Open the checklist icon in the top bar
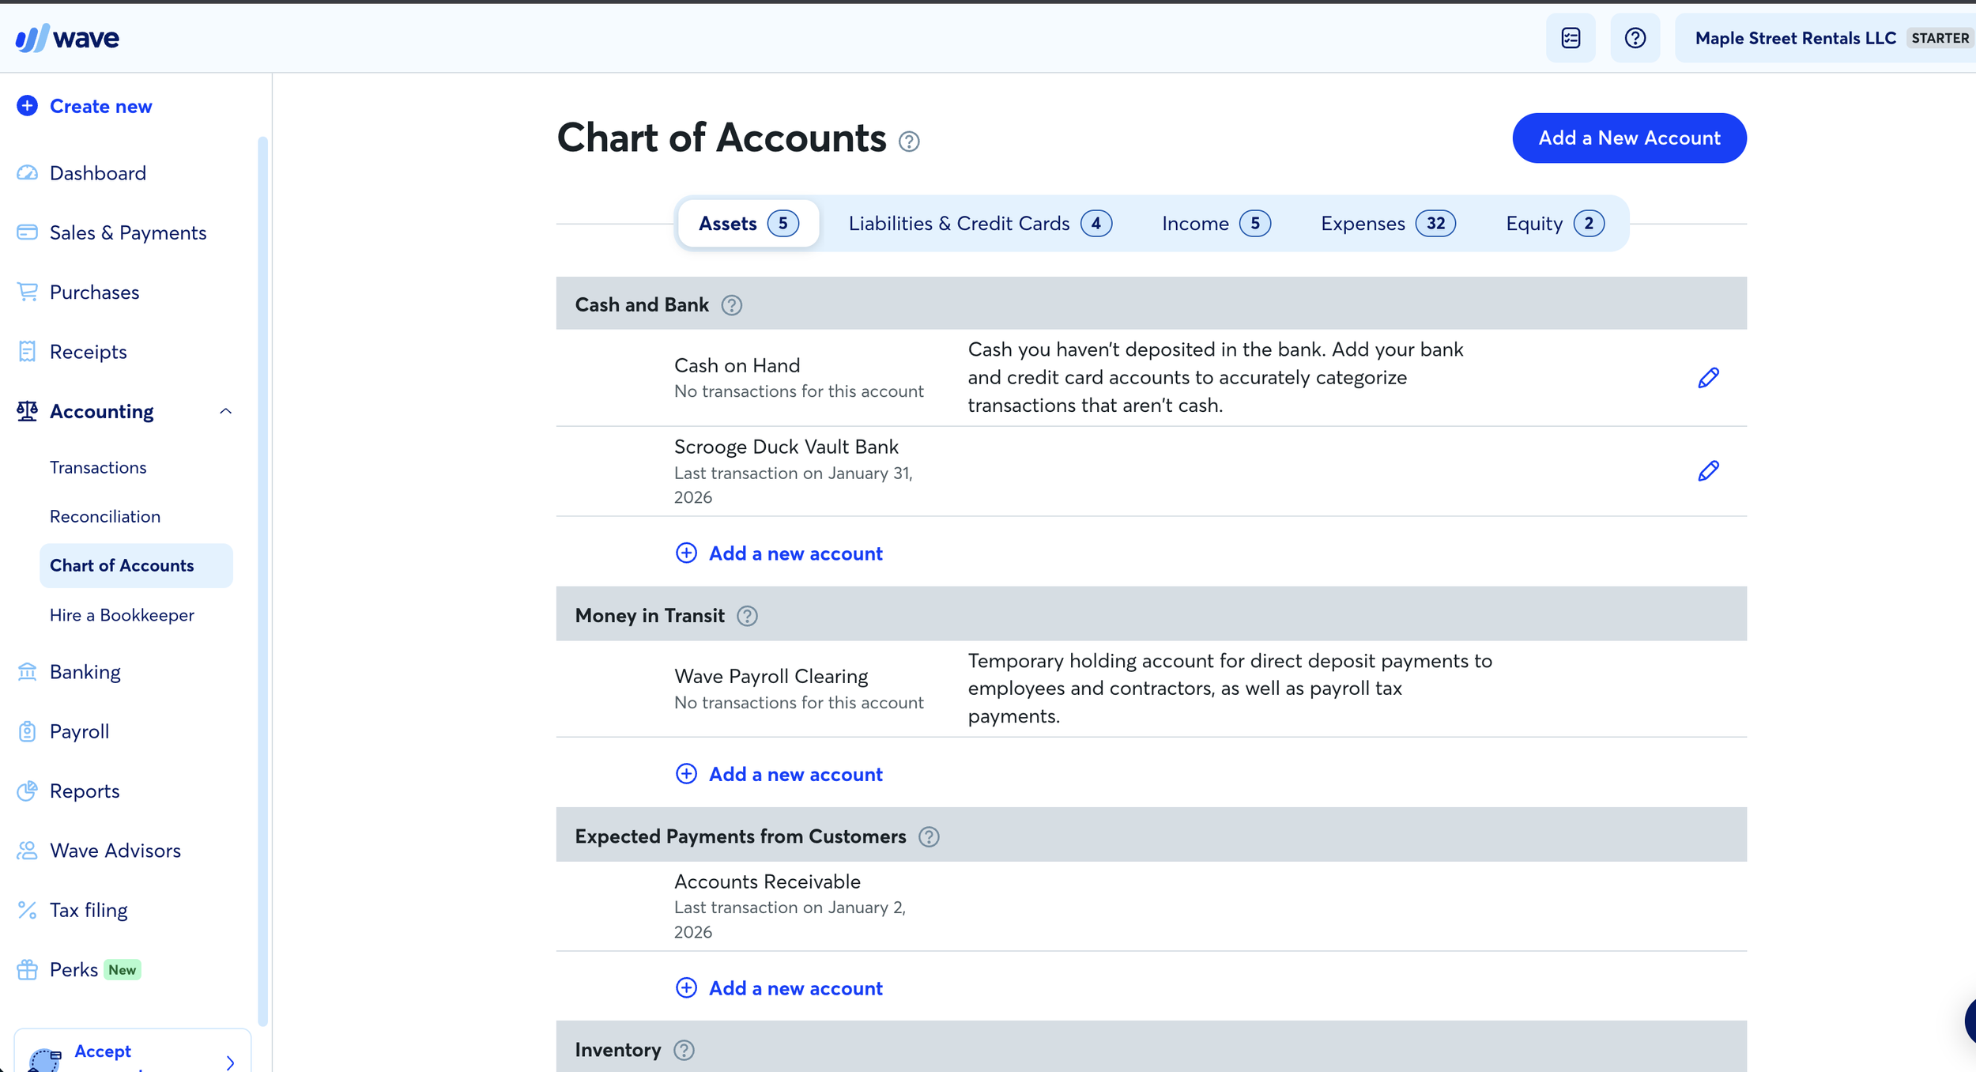 [1571, 37]
